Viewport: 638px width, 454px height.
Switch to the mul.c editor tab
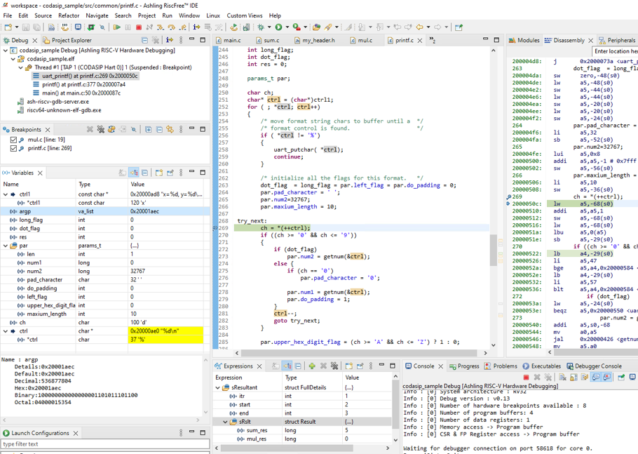coord(361,40)
